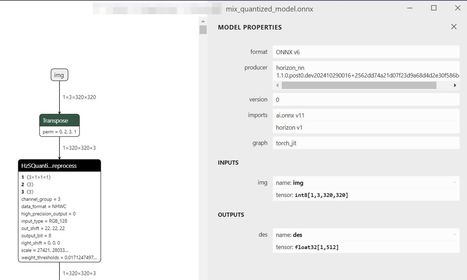The height and width of the screenshot is (280, 467).
Task: Close the Netron application window
Action: click(x=458, y=8)
